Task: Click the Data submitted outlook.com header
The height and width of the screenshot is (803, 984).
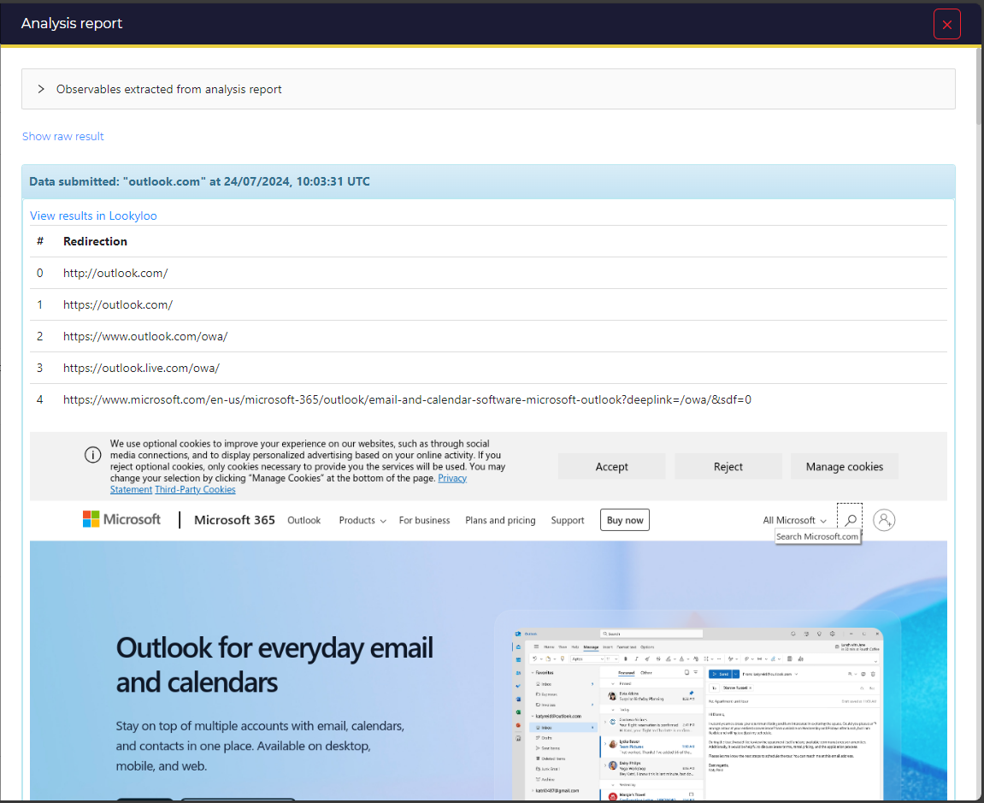Action: [488, 181]
